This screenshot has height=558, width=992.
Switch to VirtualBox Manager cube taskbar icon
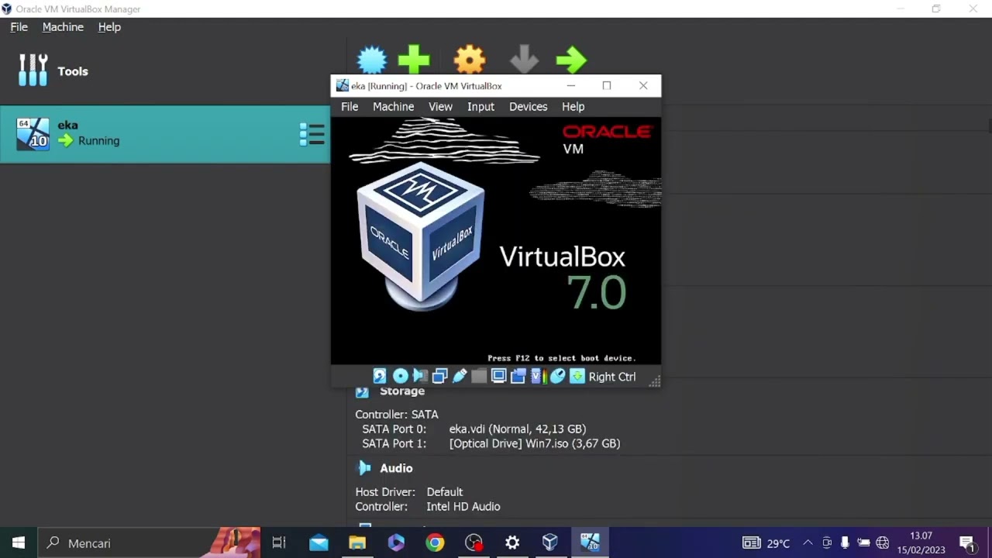coord(550,543)
